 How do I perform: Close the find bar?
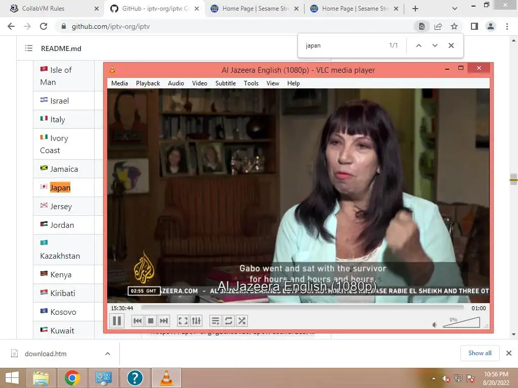tap(451, 45)
